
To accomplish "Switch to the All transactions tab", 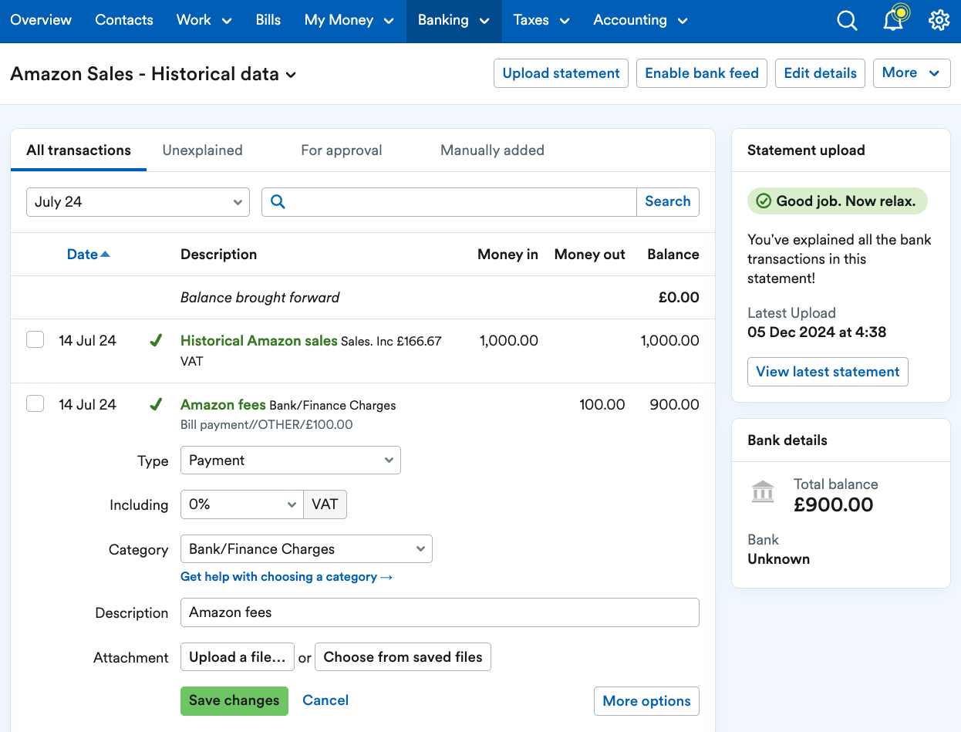I will (79, 150).
